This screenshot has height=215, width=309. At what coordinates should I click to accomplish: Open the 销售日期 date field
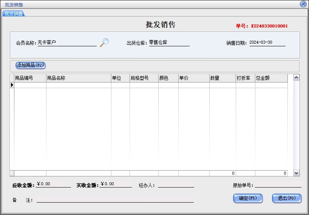click(x=267, y=43)
